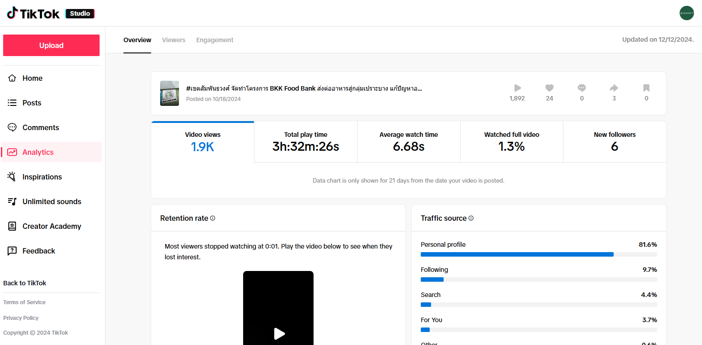Click the Home icon in sidebar
The width and height of the screenshot is (702, 345).
[x=12, y=78]
